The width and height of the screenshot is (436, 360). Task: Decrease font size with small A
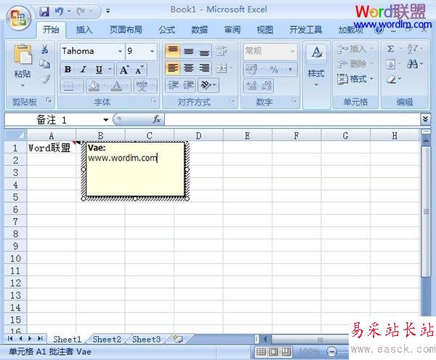(139, 70)
